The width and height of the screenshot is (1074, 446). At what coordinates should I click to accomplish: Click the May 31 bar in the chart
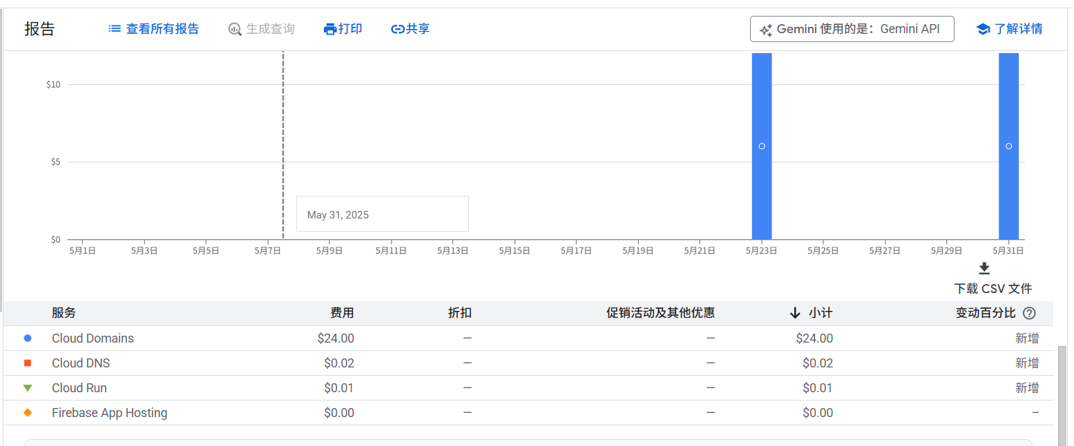point(1008,146)
